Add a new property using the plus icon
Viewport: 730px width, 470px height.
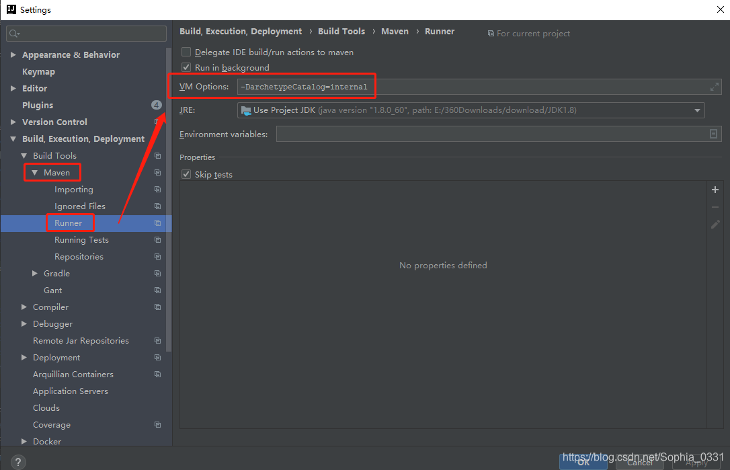tap(715, 190)
